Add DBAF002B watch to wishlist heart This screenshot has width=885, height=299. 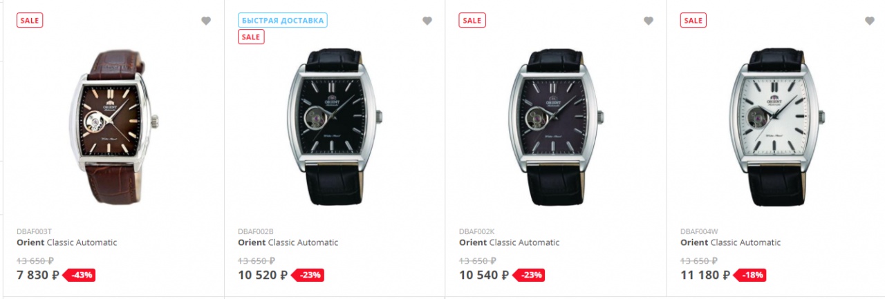[x=427, y=21]
